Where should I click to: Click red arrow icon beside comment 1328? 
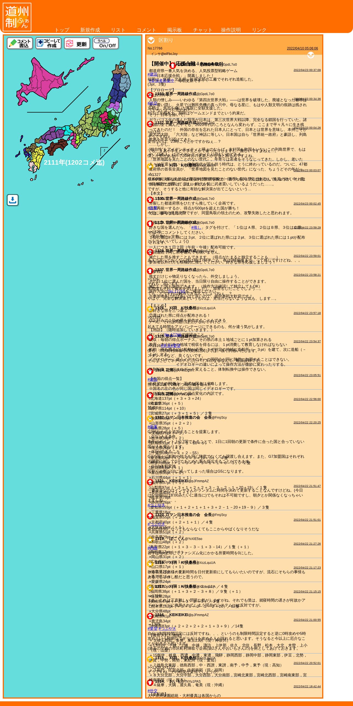tap(150, 252)
